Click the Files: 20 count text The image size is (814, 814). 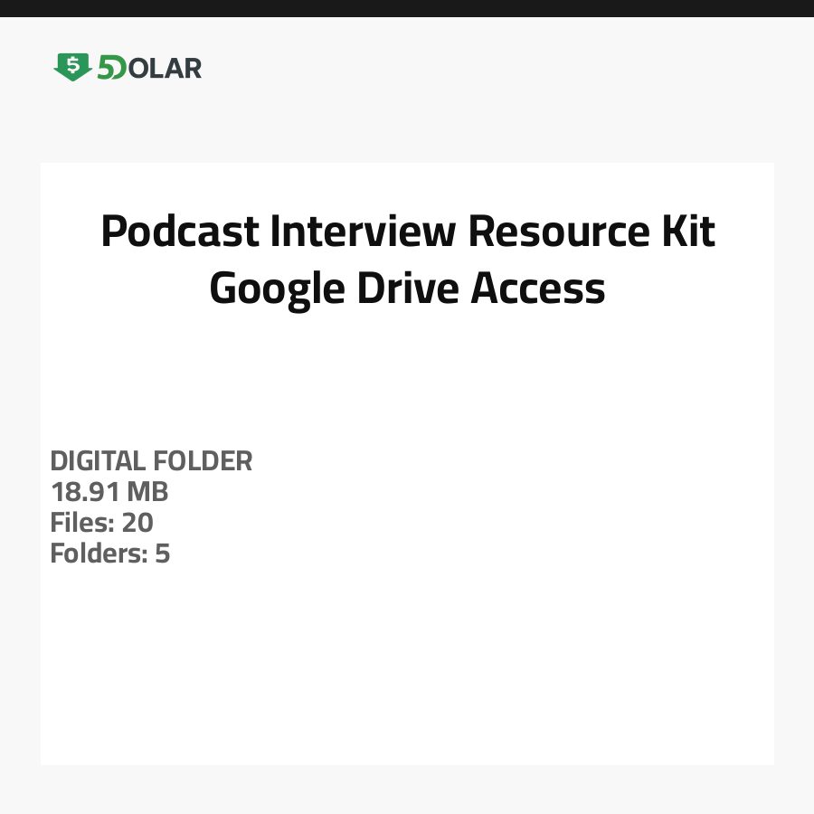101,523
